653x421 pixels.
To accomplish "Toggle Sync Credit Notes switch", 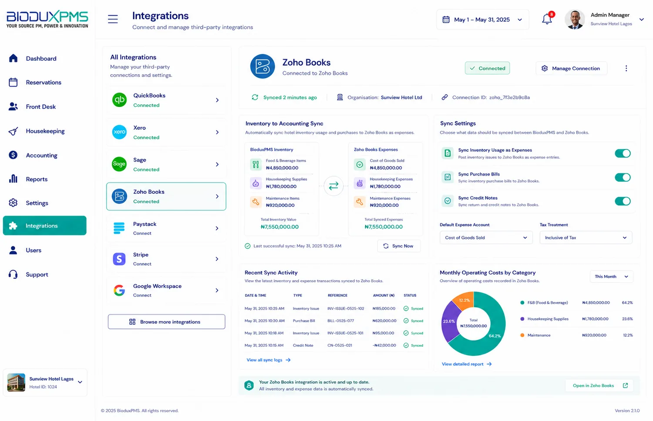I will (623, 201).
